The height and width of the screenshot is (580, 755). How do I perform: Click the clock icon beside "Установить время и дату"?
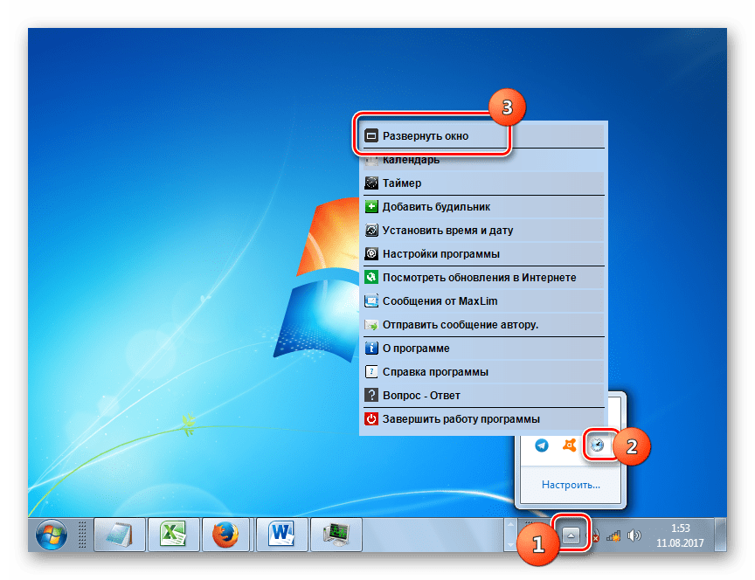(371, 231)
